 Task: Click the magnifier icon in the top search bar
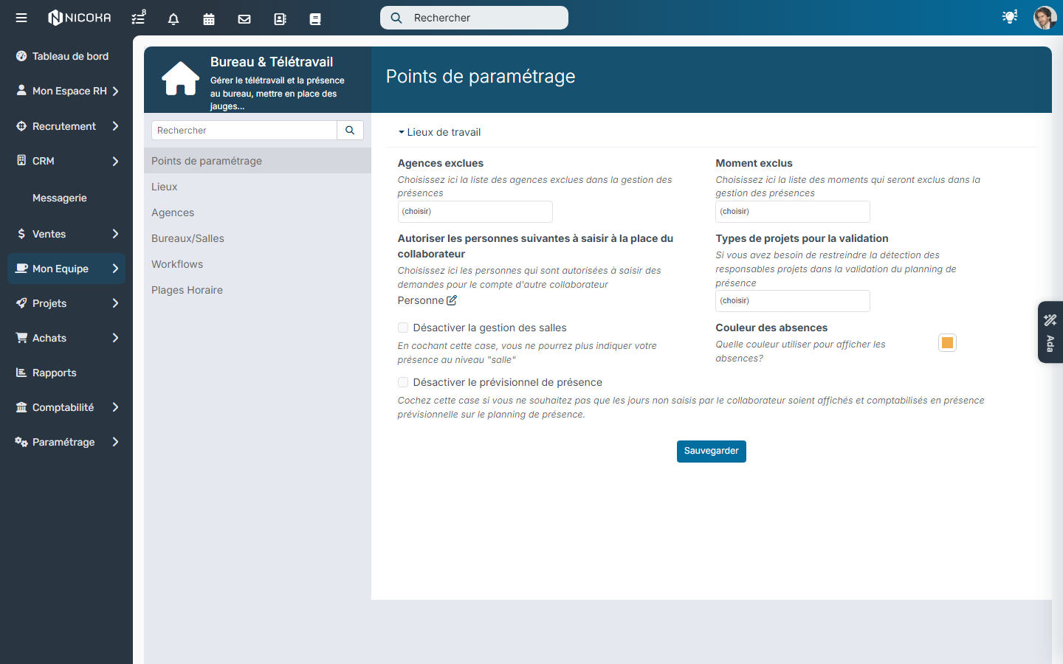[x=396, y=18]
